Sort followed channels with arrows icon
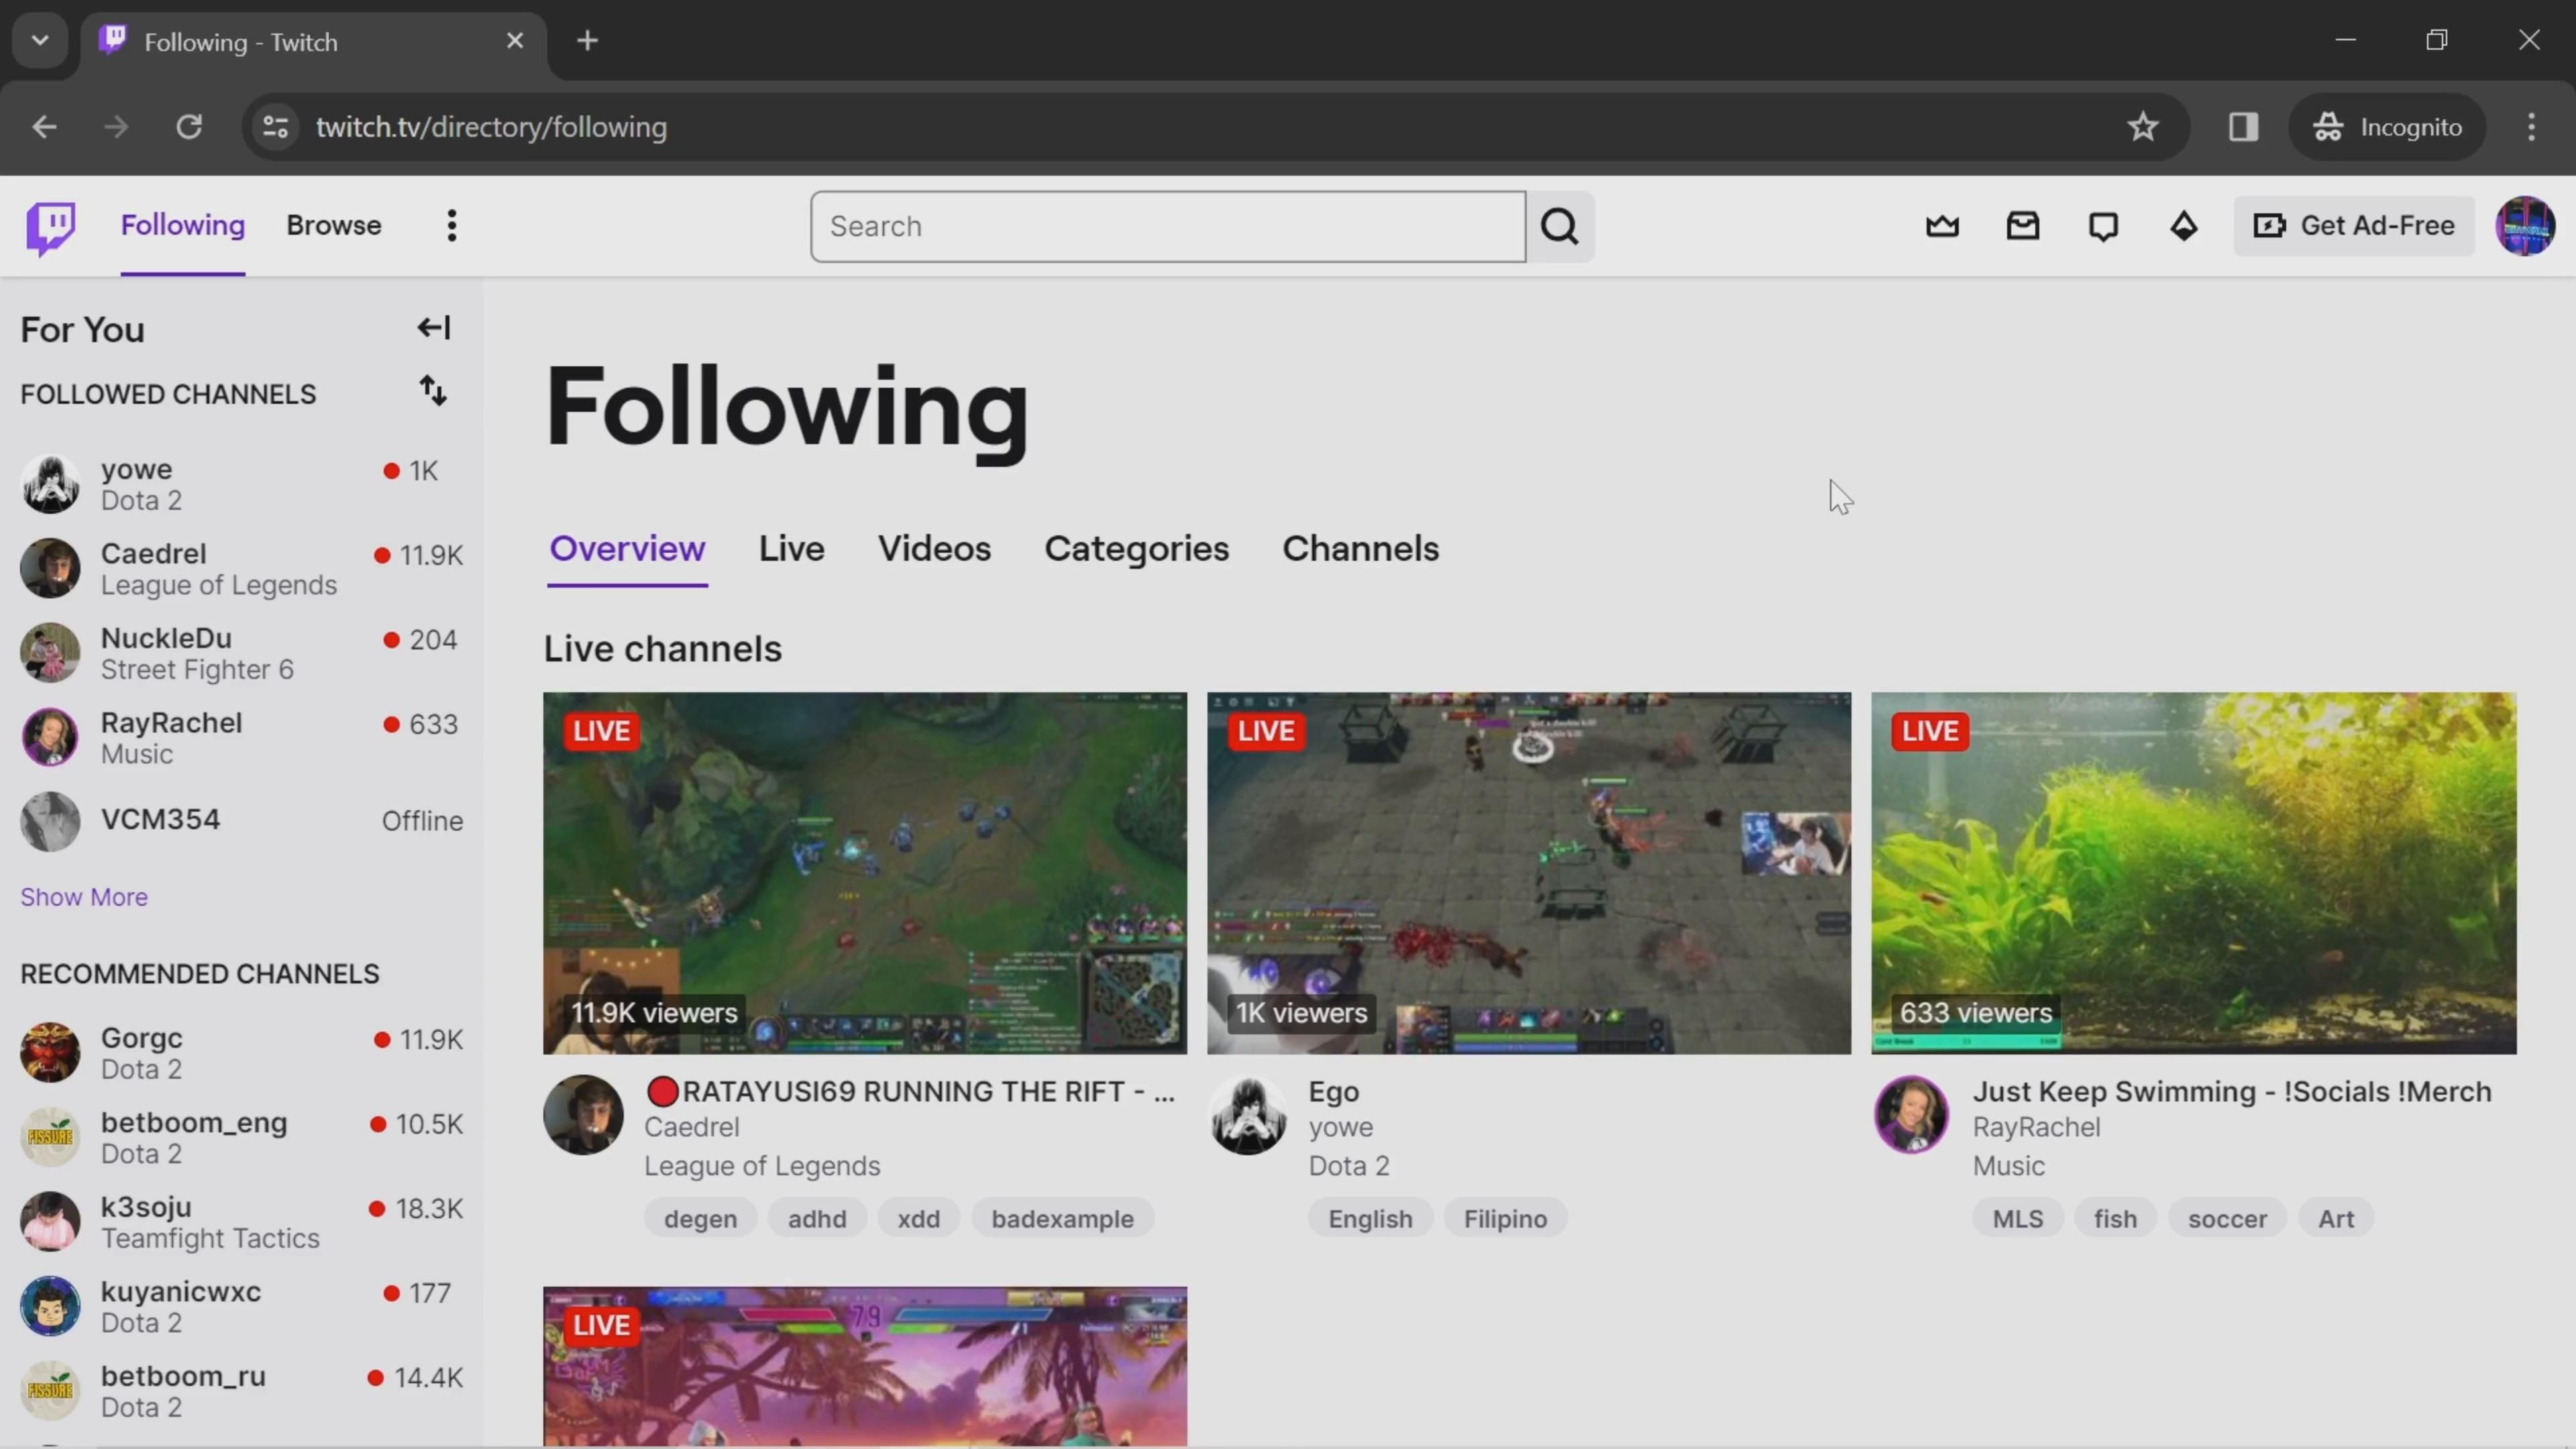The width and height of the screenshot is (2576, 1449). pyautogui.click(x=432, y=391)
